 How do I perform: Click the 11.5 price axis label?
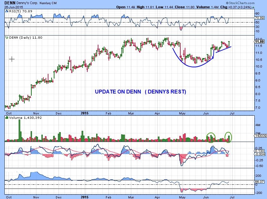pyautogui.click(x=259, y=46)
